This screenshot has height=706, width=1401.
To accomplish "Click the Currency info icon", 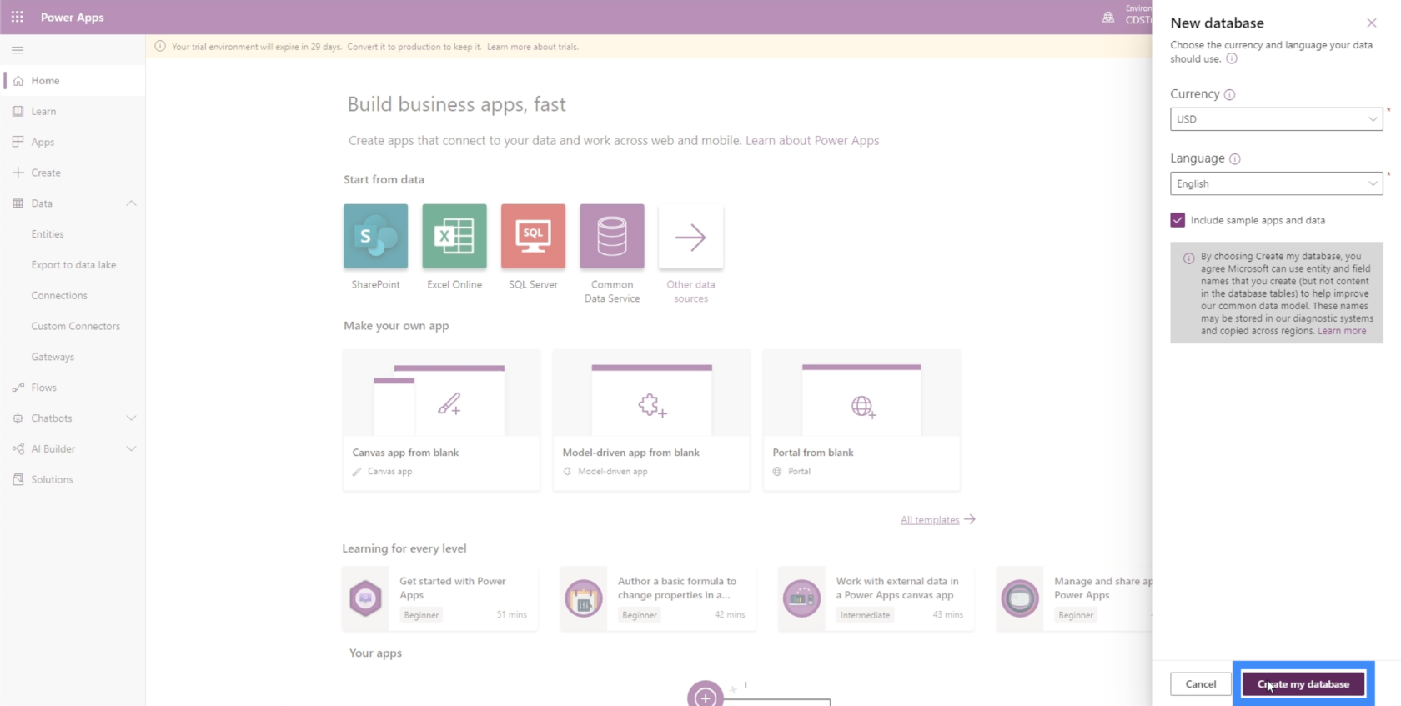I will [1229, 95].
